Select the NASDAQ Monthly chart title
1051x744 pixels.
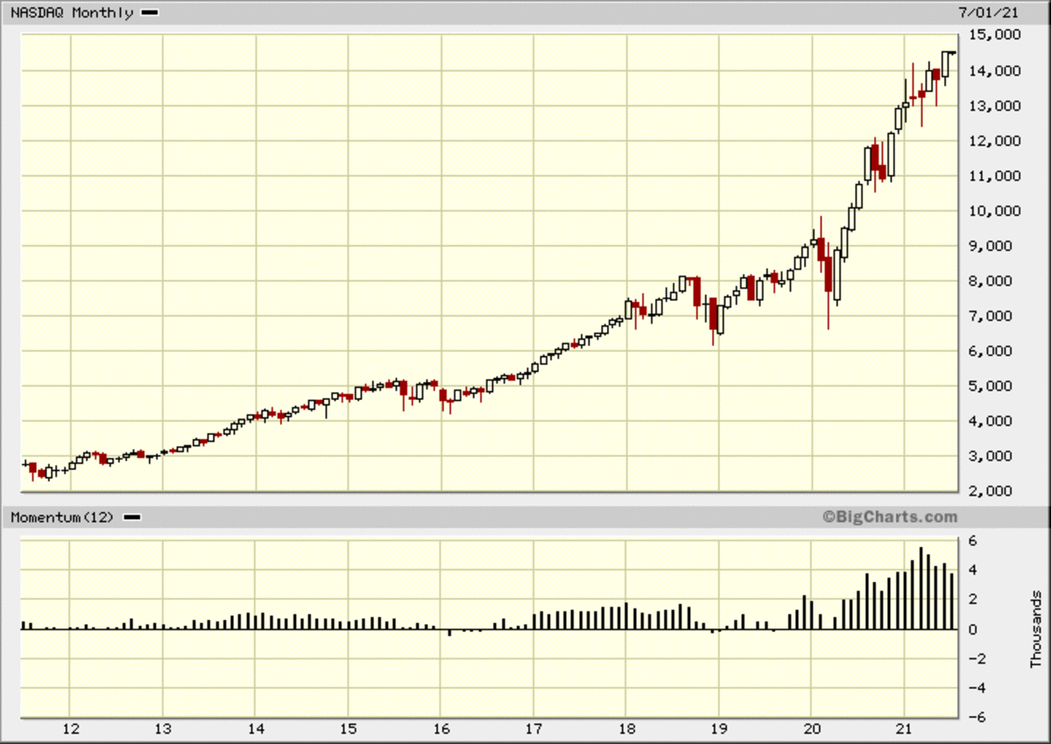coord(72,13)
